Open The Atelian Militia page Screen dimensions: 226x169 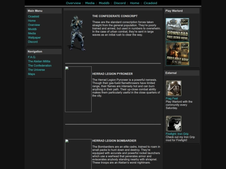(39, 61)
